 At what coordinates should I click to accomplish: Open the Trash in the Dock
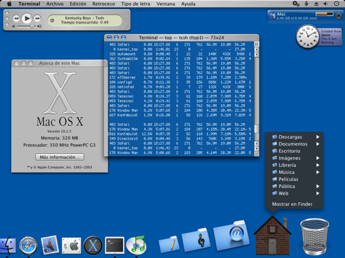[315, 236]
